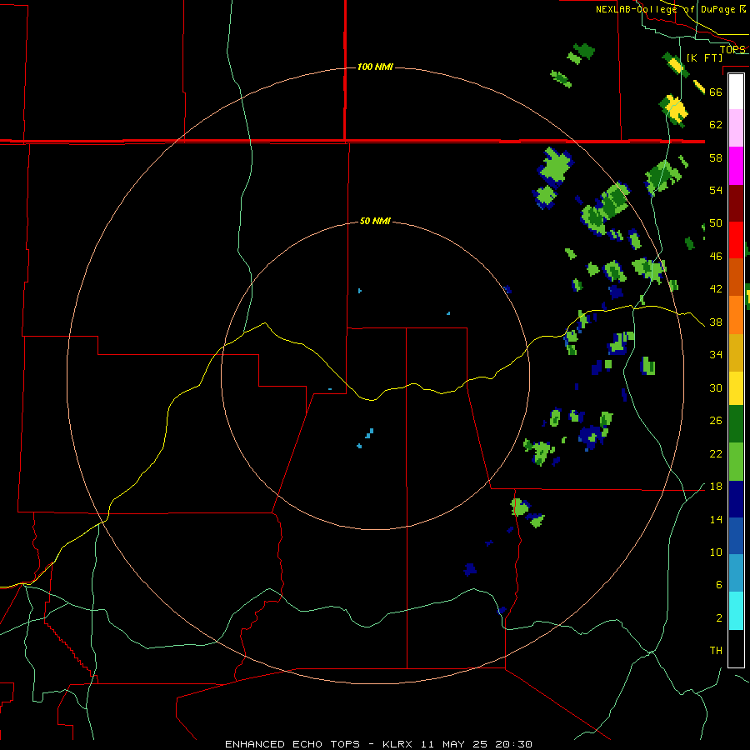Select the magenta legend swatch

coord(736,166)
